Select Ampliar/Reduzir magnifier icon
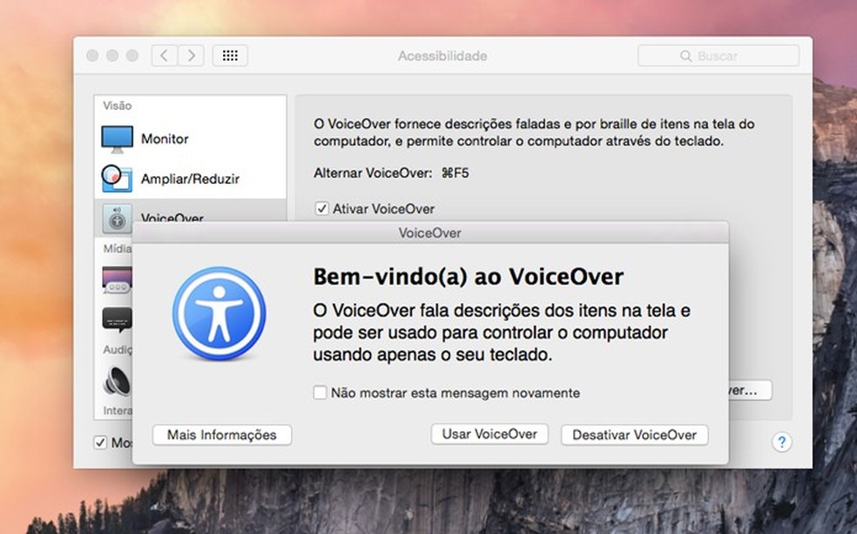The height and width of the screenshot is (534, 857). (117, 179)
